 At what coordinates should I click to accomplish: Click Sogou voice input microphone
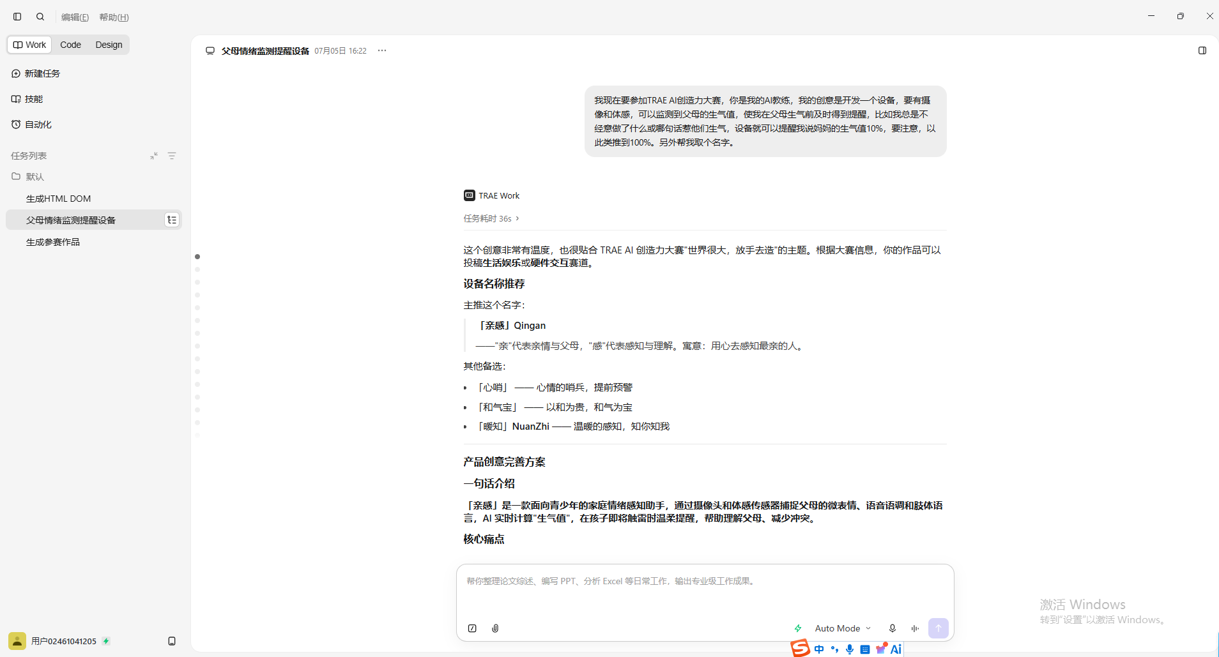tap(850, 649)
